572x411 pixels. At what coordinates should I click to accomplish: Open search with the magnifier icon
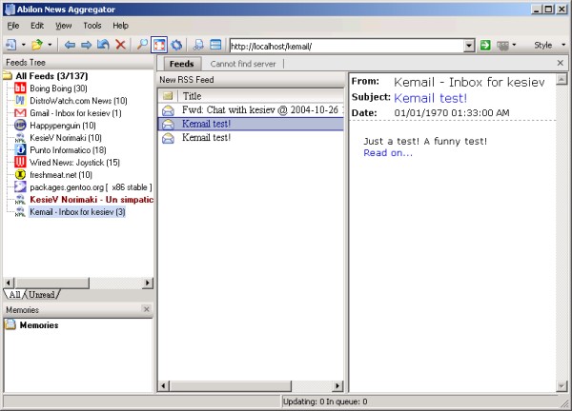(142, 45)
